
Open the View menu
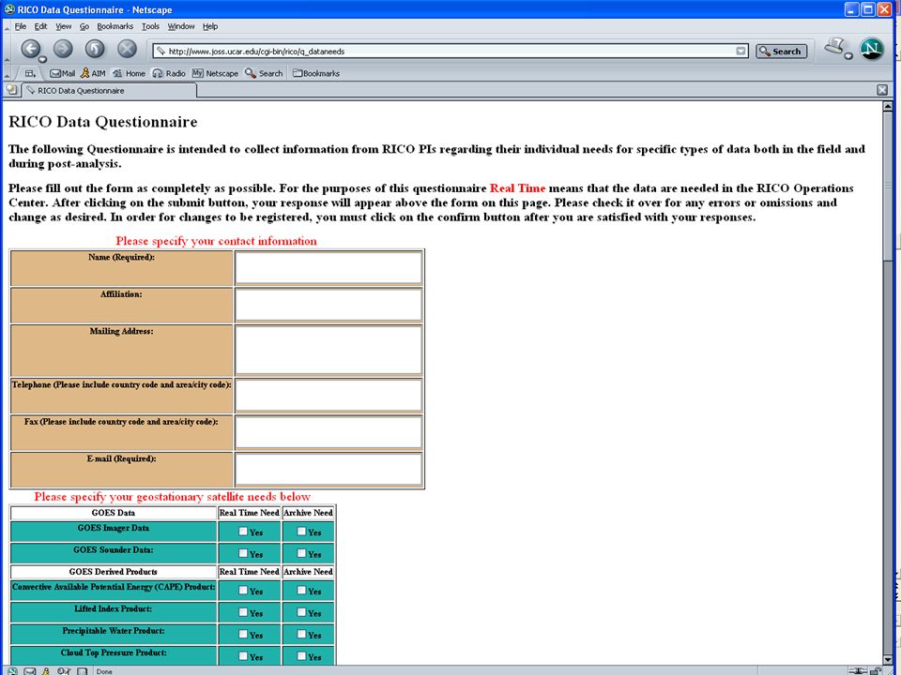point(63,26)
